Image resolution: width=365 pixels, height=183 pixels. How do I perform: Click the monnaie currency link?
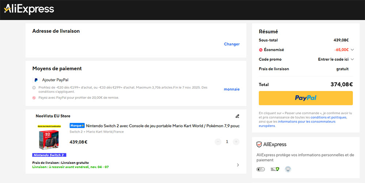(231, 89)
